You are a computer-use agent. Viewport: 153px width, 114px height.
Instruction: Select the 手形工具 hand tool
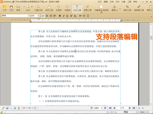coord(49,8)
